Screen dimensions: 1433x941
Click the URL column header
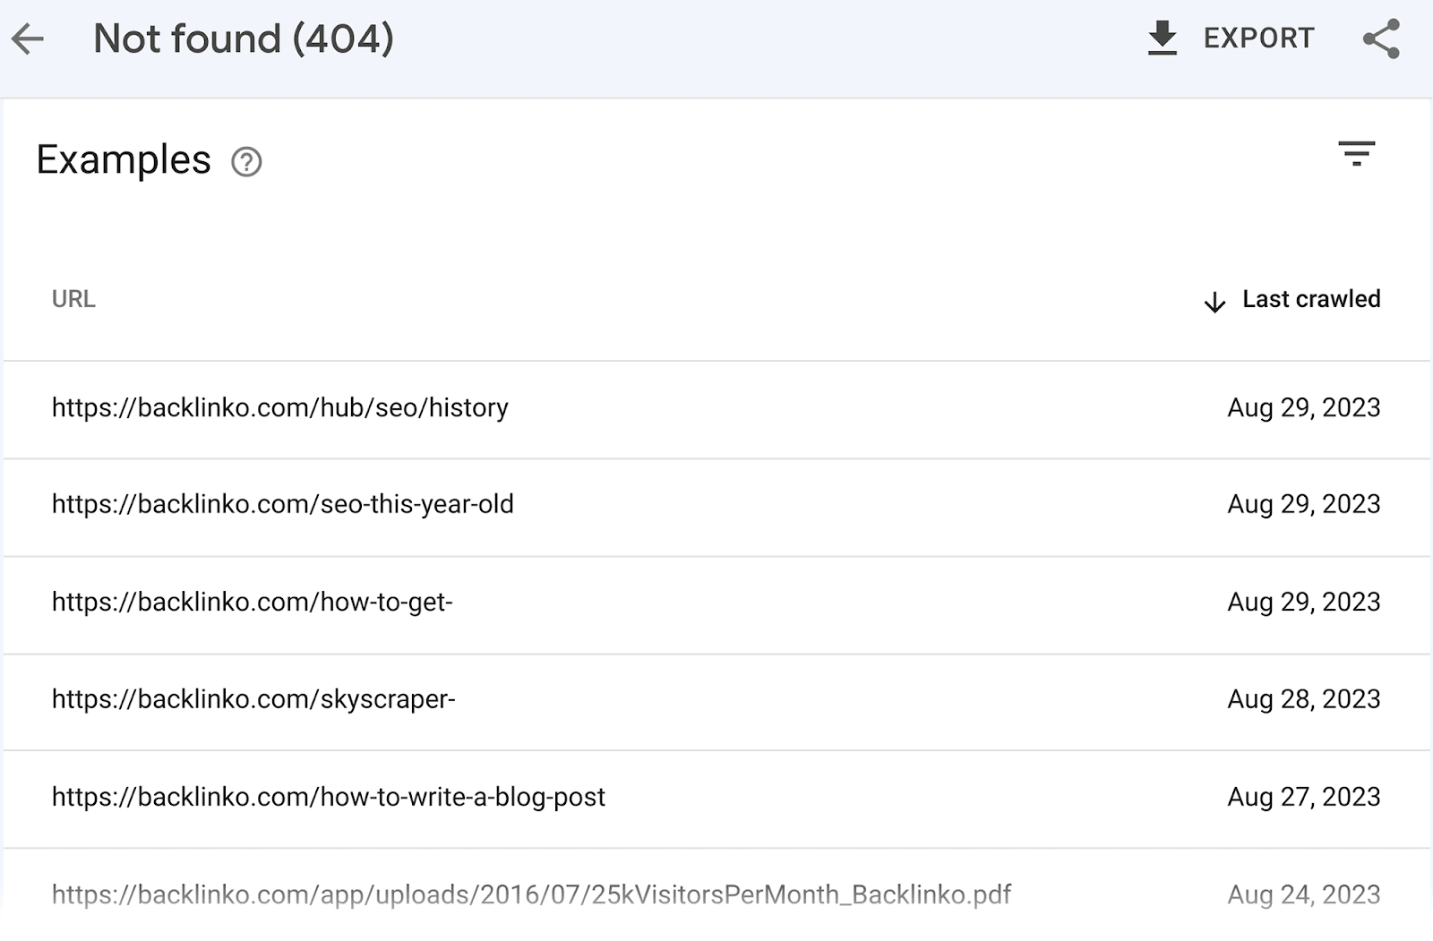click(x=73, y=299)
